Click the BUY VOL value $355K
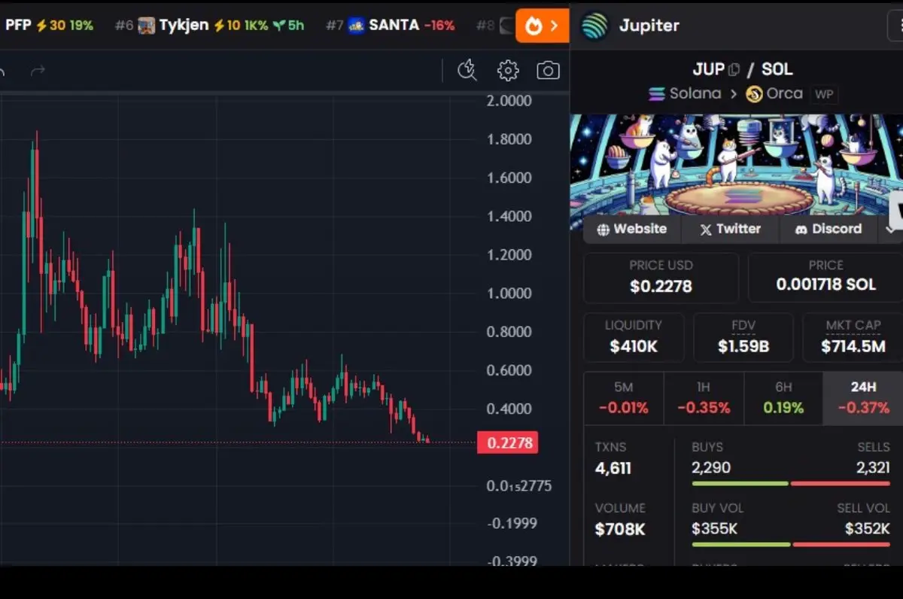The image size is (903, 599). point(714,528)
